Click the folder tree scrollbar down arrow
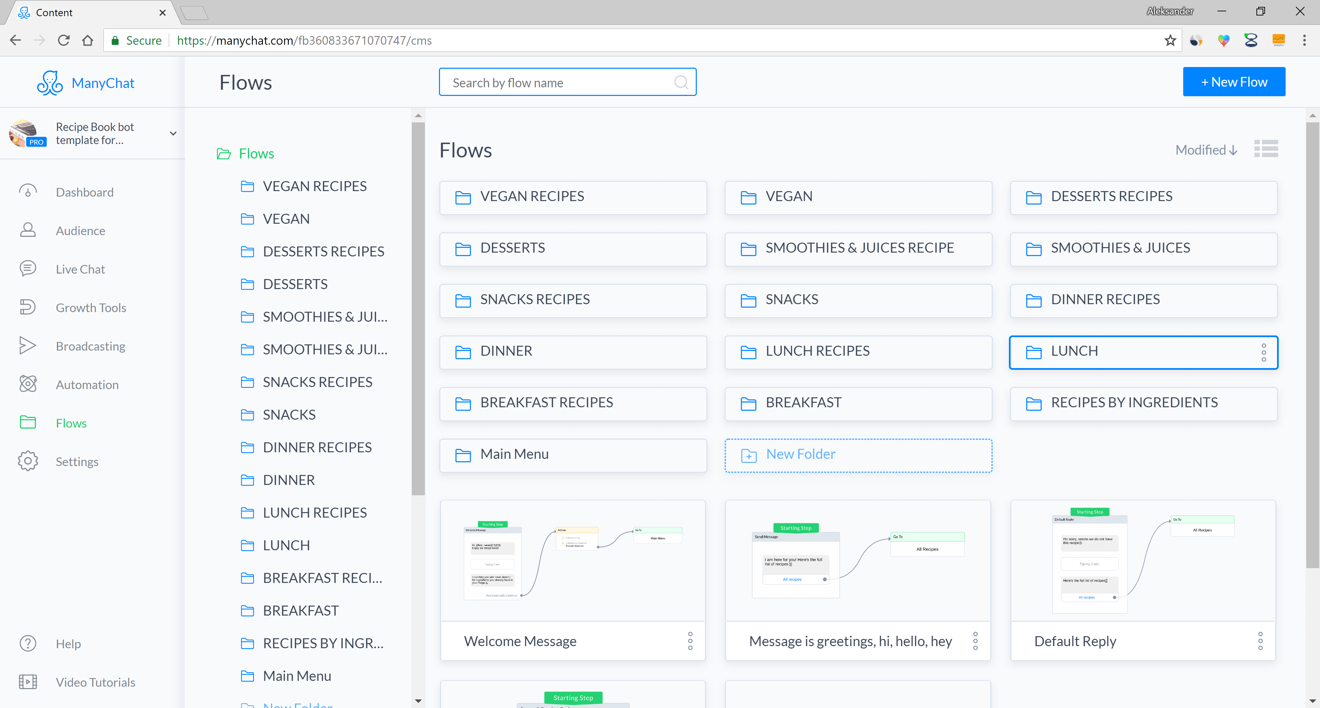This screenshot has height=708, width=1320. click(x=418, y=700)
